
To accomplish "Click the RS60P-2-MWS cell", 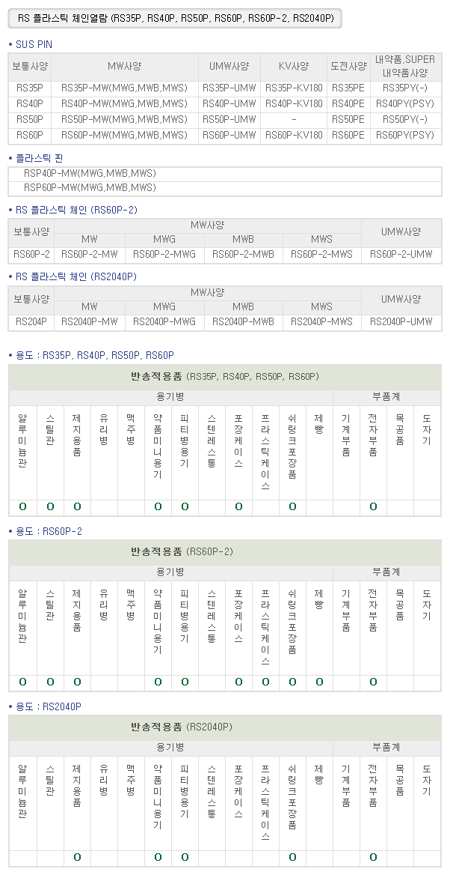I will [x=321, y=254].
